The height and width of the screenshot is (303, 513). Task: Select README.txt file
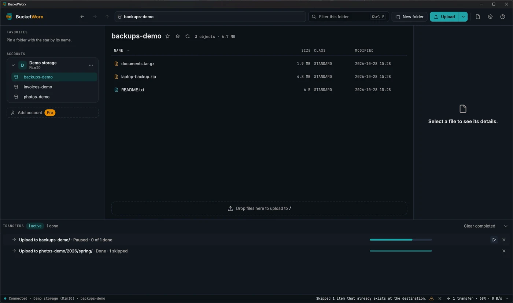259,90
